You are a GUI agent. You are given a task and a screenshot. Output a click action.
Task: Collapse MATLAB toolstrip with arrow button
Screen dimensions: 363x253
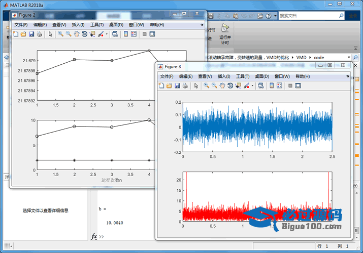point(355,49)
